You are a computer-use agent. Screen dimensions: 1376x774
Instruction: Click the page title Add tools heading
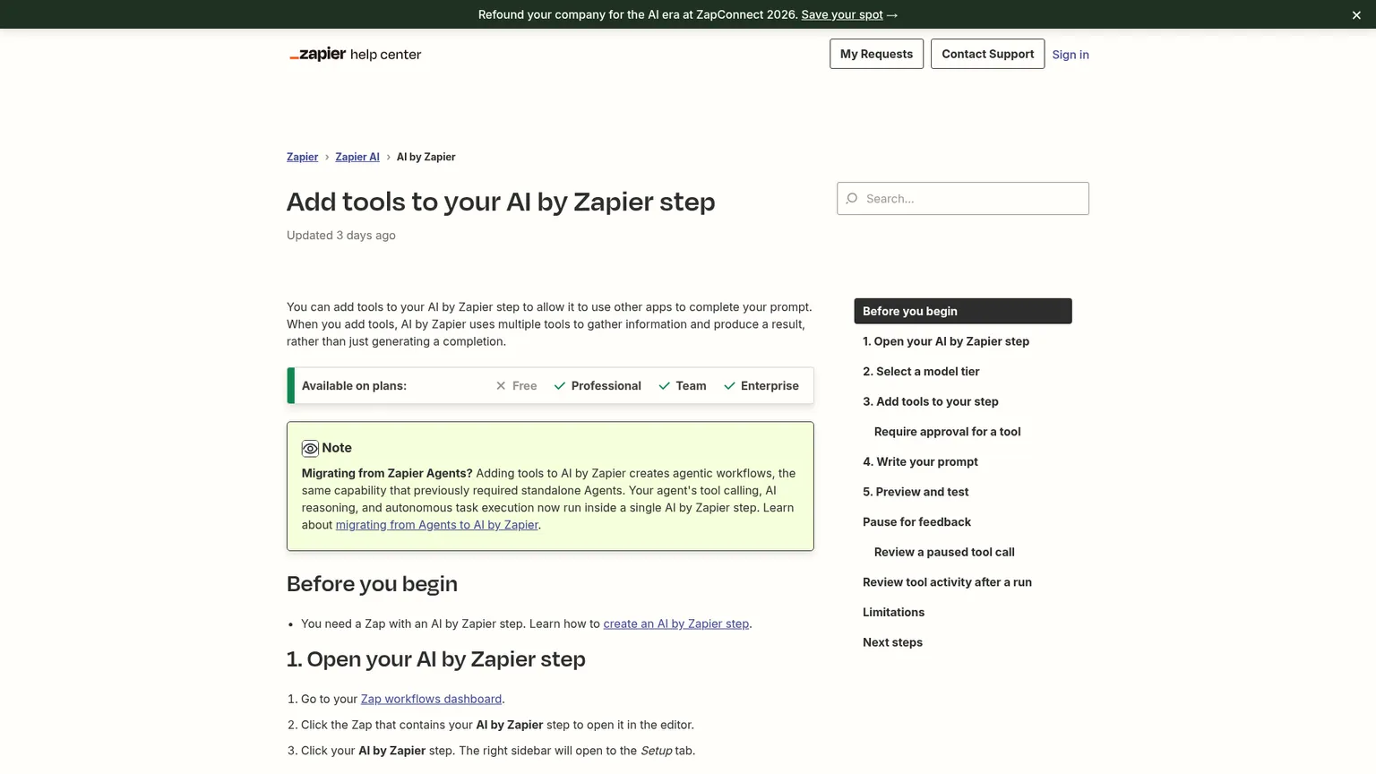501,202
